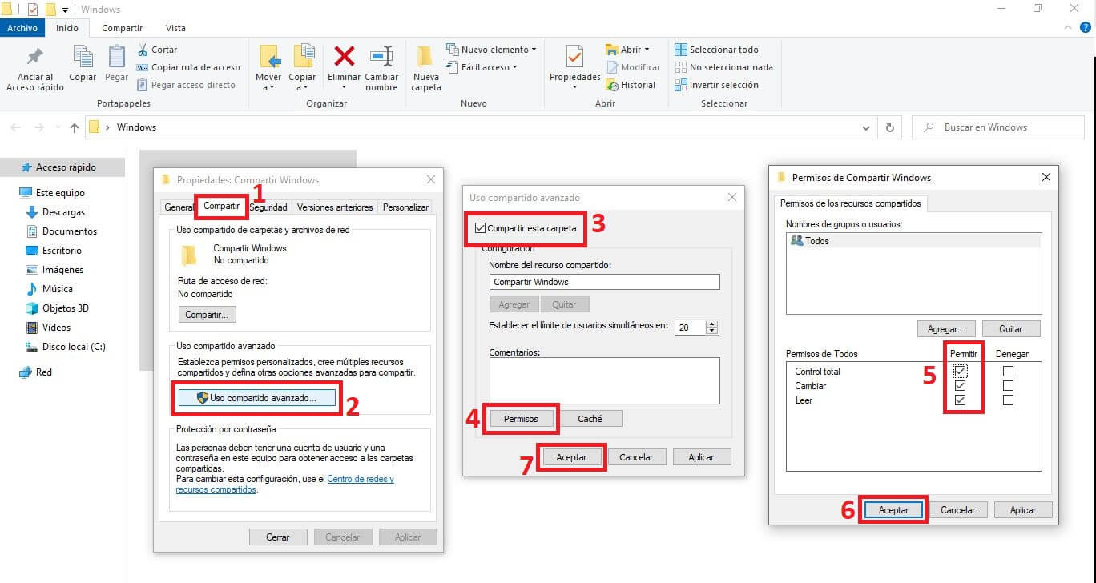Click the Buscar en Windows search field
This screenshot has width=1096, height=583.
click(x=998, y=127)
